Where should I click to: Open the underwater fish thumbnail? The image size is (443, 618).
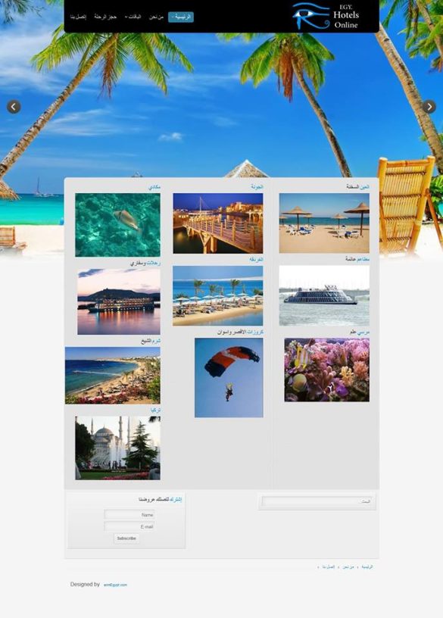tap(118, 225)
